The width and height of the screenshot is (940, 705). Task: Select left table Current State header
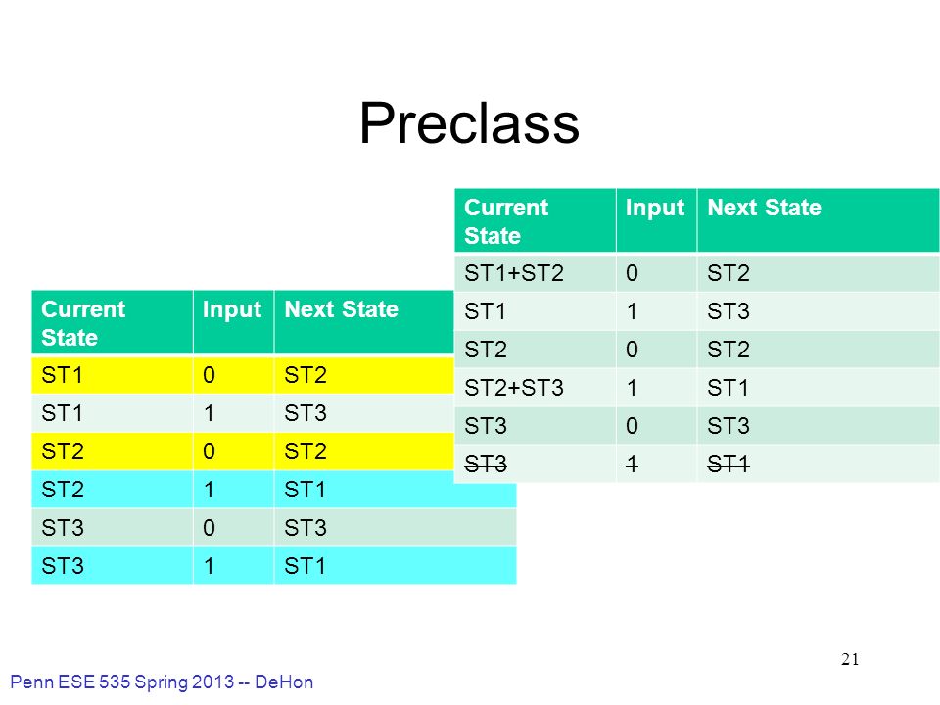(x=112, y=322)
